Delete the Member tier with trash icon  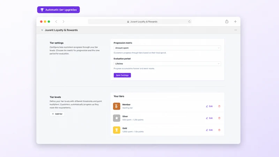(x=219, y=106)
